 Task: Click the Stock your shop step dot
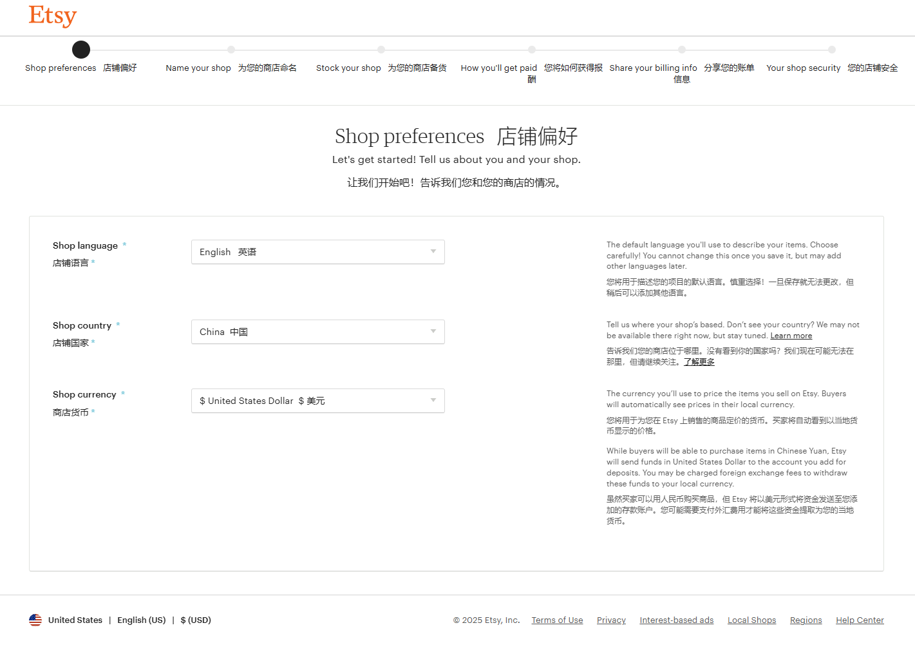pyautogui.click(x=381, y=50)
